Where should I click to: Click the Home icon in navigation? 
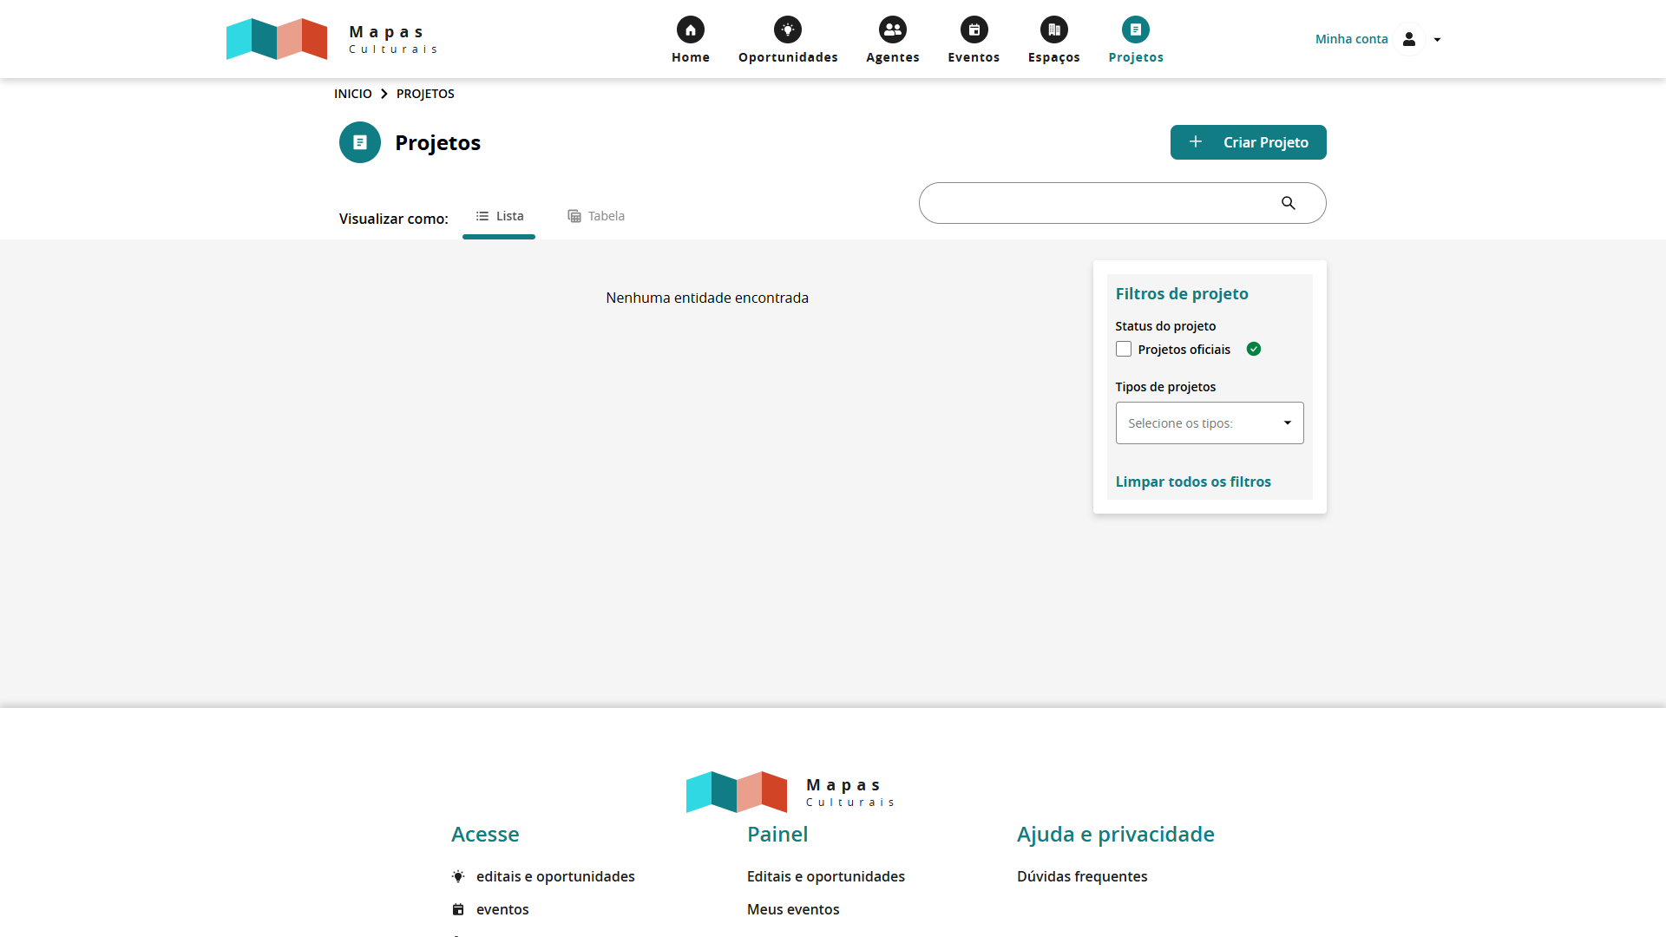pos(691,30)
